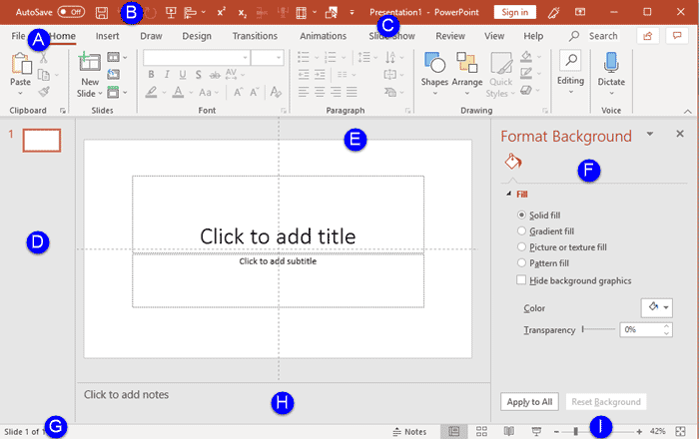Click the zoom slider in the status bar

tap(597, 431)
